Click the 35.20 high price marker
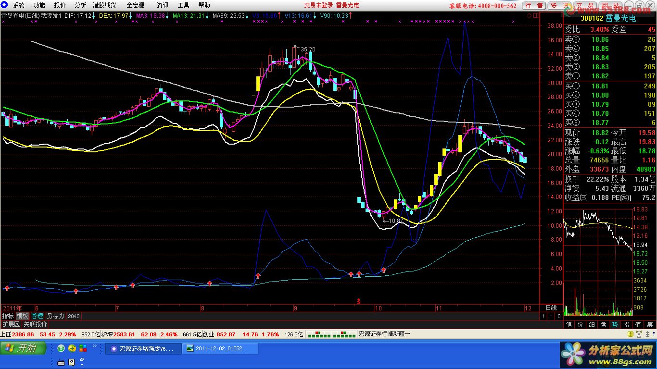Image resolution: width=657 pixels, height=369 pixels. (308, 49)
